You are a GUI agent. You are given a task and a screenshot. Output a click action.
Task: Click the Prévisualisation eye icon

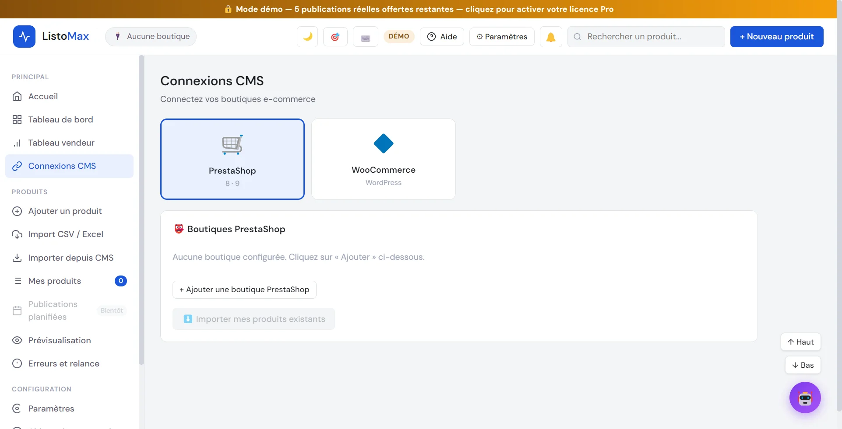click(x=17, y=340)
